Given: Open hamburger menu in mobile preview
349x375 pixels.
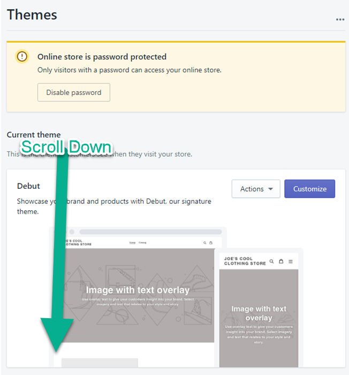Looking at the screenshot, I should [x=291, y=261].
